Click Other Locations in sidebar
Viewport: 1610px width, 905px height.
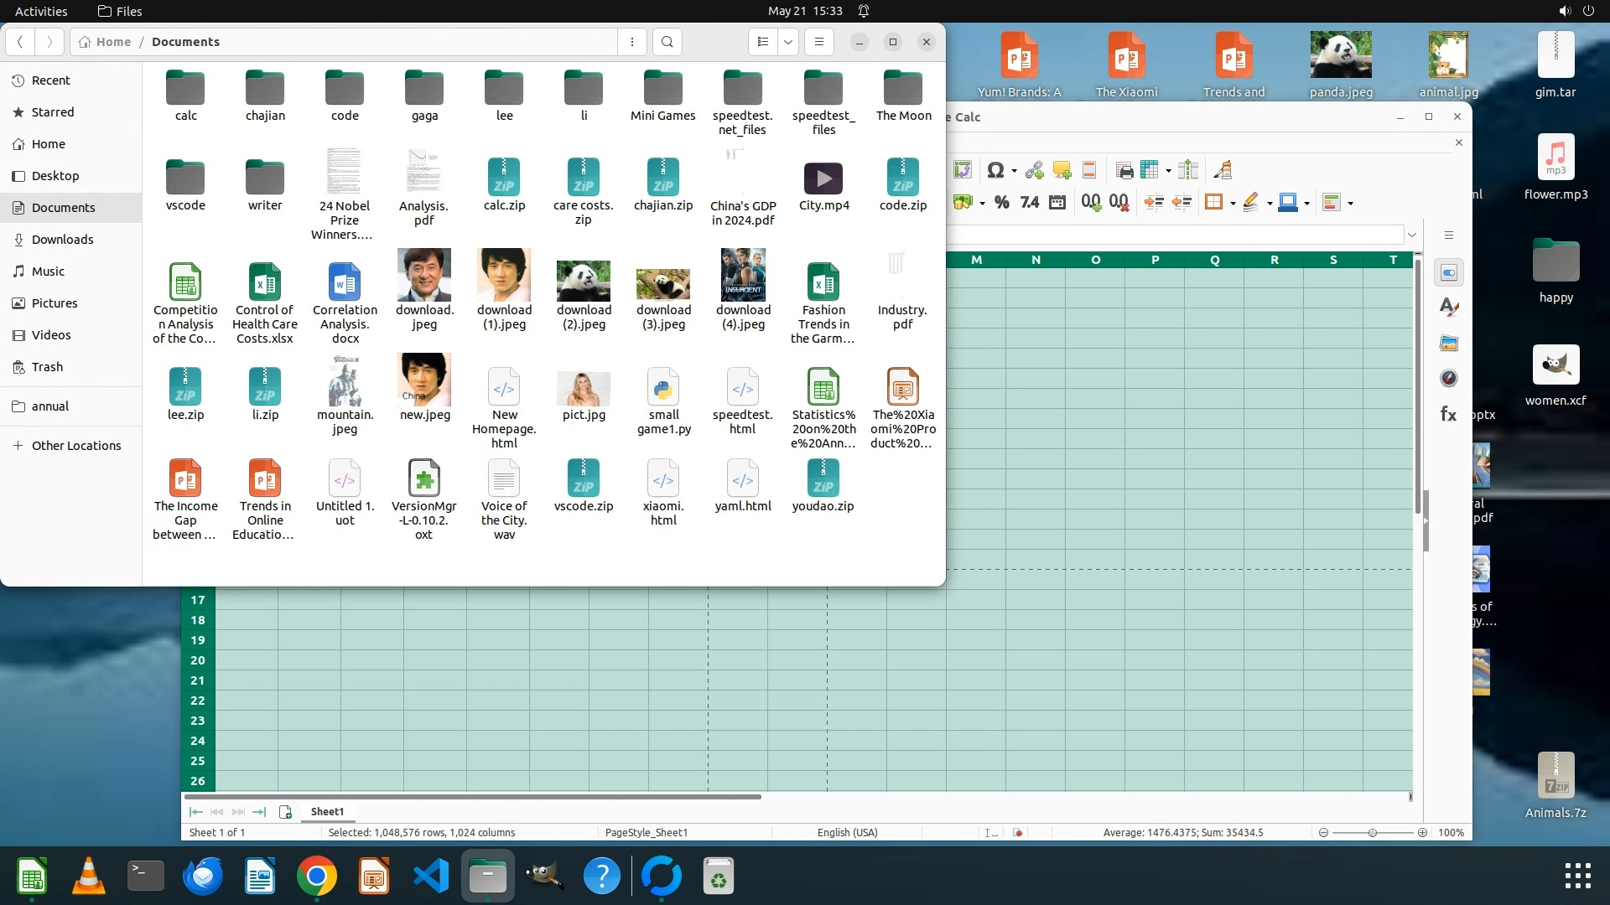[x=76, y=446]
